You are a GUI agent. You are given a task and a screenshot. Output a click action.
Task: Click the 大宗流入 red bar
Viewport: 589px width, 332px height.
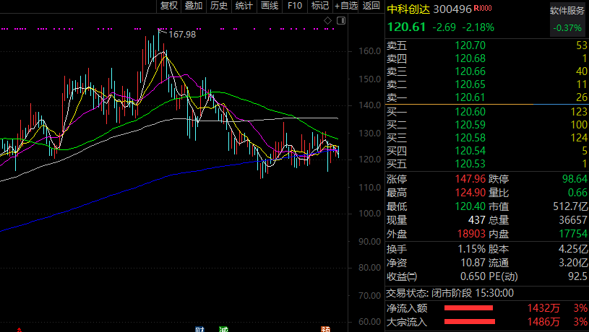(x=468, y=322)
